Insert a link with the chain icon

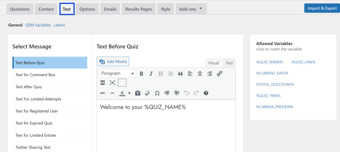tap(219, 74)
